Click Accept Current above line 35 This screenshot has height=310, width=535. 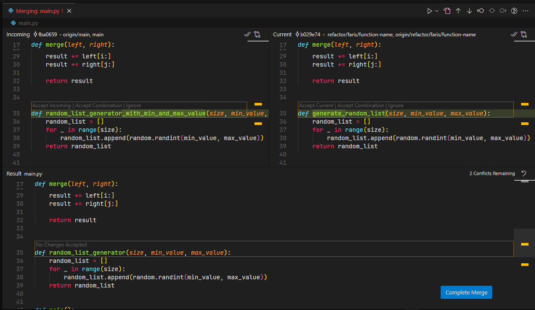pos(316,105)
